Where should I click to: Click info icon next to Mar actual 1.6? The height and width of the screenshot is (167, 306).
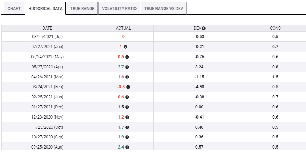click(x=127, y=77)
